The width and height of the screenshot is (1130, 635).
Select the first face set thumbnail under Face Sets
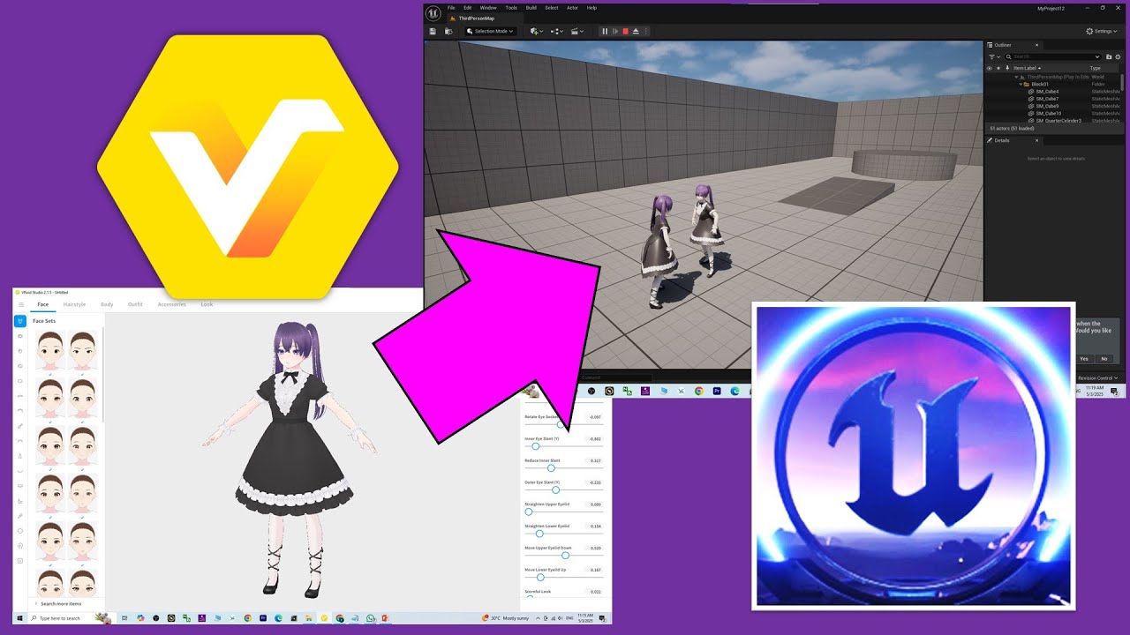coord(50,349)
